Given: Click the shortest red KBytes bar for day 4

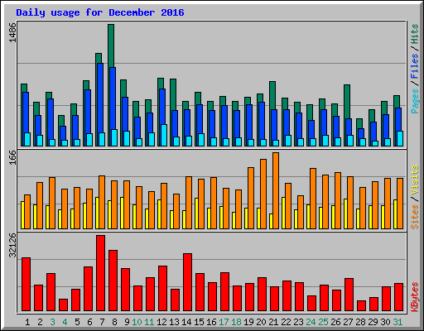Looking at the screenshot, I should [63, 305].
